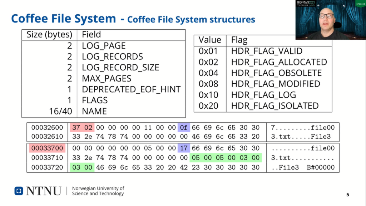Click the NTNU wordmark text
Image resolution: width=366 pixels, height=206 pixels.
pos(44,191)
